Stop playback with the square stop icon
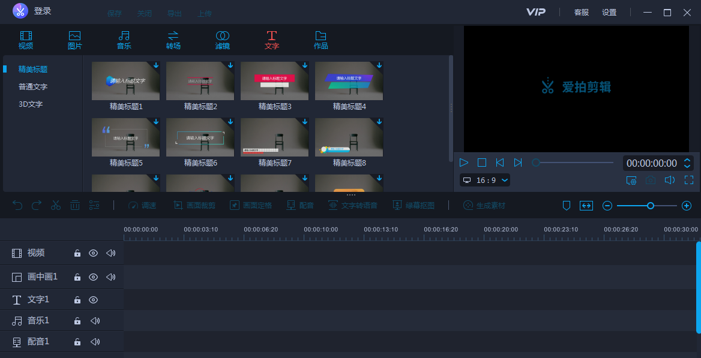Image resolution: width=701 pixels, height=358 pixels. tap(481, 163)
